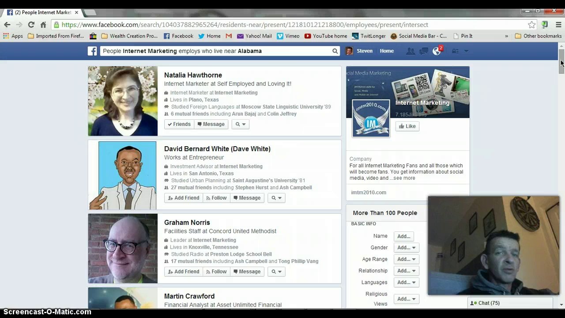Open the Twitter Home bookmark
The width and height of the screenshot is (565, 318).
pos(209,36)
